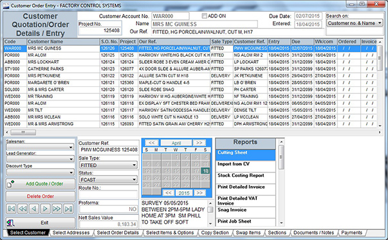Click the search text box under Search on
Image resolution: width=388 pixels, height=240 pixels.
click(x=355, y=31)
